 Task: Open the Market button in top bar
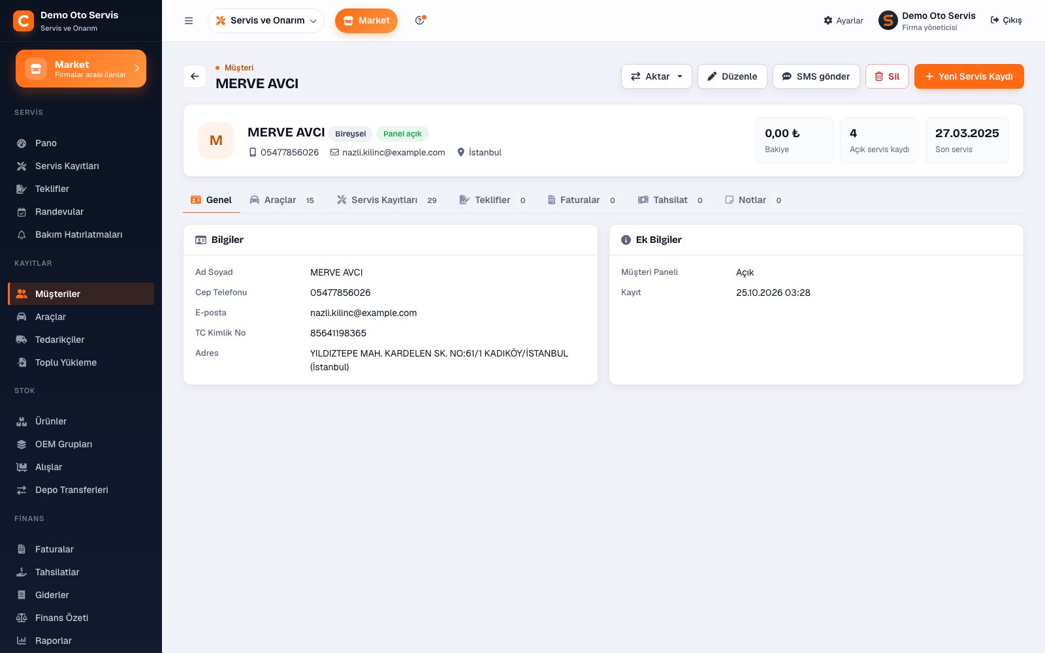point(366,21)
